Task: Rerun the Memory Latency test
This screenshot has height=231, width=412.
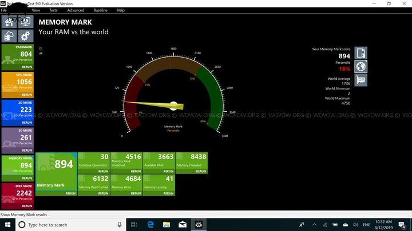Action: pos(169,194)
